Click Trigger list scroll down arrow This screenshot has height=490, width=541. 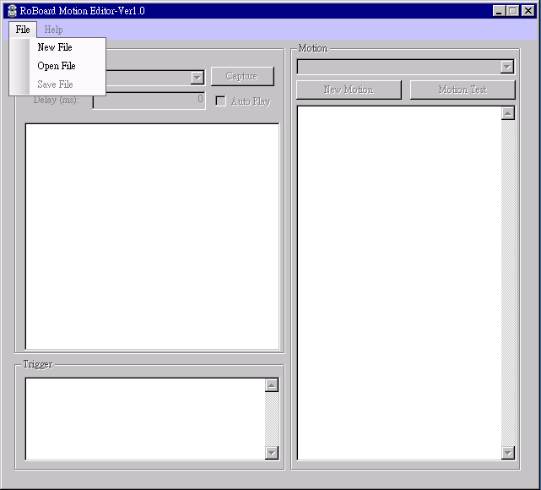click(272, 452)
